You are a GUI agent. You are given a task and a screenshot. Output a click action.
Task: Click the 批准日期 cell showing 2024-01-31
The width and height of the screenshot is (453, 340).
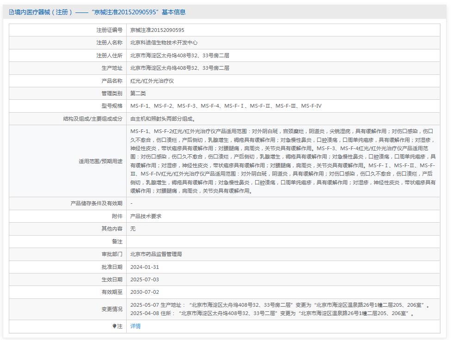(145, 267)
